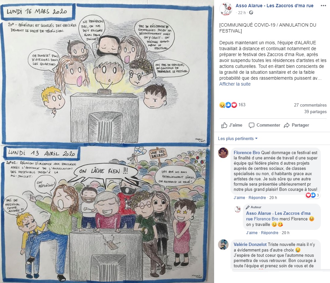Click the J'aime thumbs-up icon
330x283 pixels.
click(224, 125)
